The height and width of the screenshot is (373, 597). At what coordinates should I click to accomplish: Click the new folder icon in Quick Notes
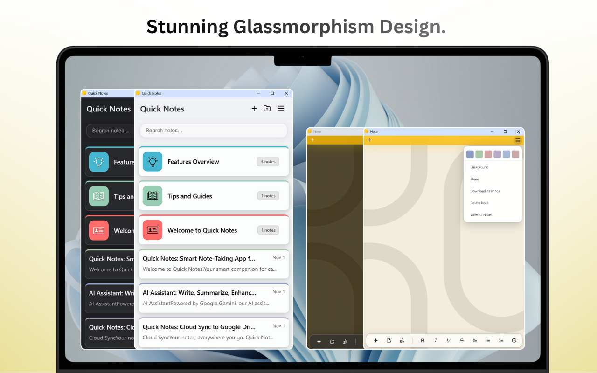(267, 109)
